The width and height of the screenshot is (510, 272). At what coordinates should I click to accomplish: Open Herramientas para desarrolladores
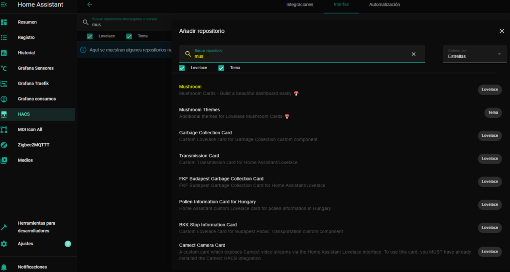click(x=37, y=227)
